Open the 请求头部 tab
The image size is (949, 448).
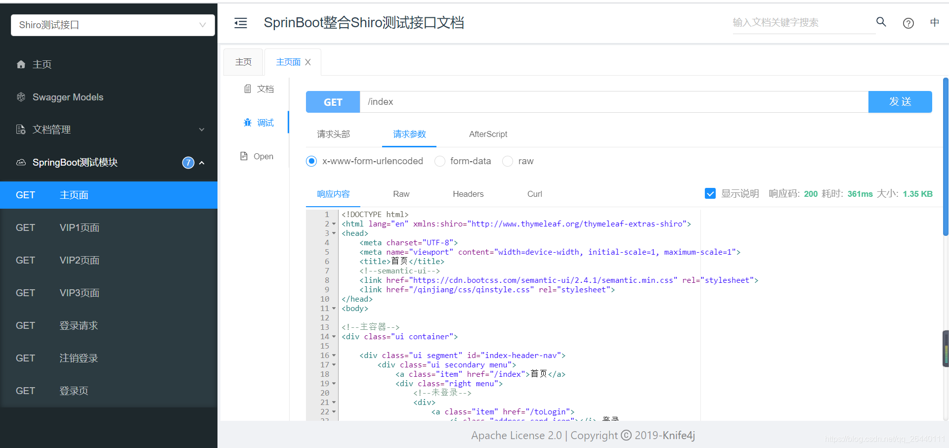pyautogui.click(x=334, y=134)
